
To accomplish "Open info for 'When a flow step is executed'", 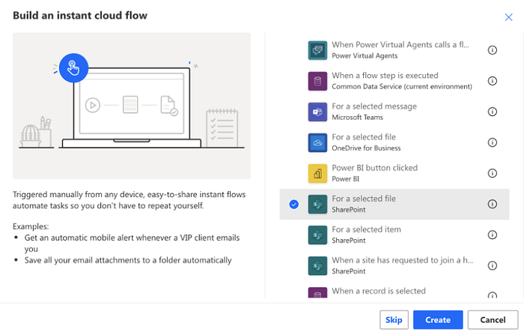I will click(x=493, y=81).
